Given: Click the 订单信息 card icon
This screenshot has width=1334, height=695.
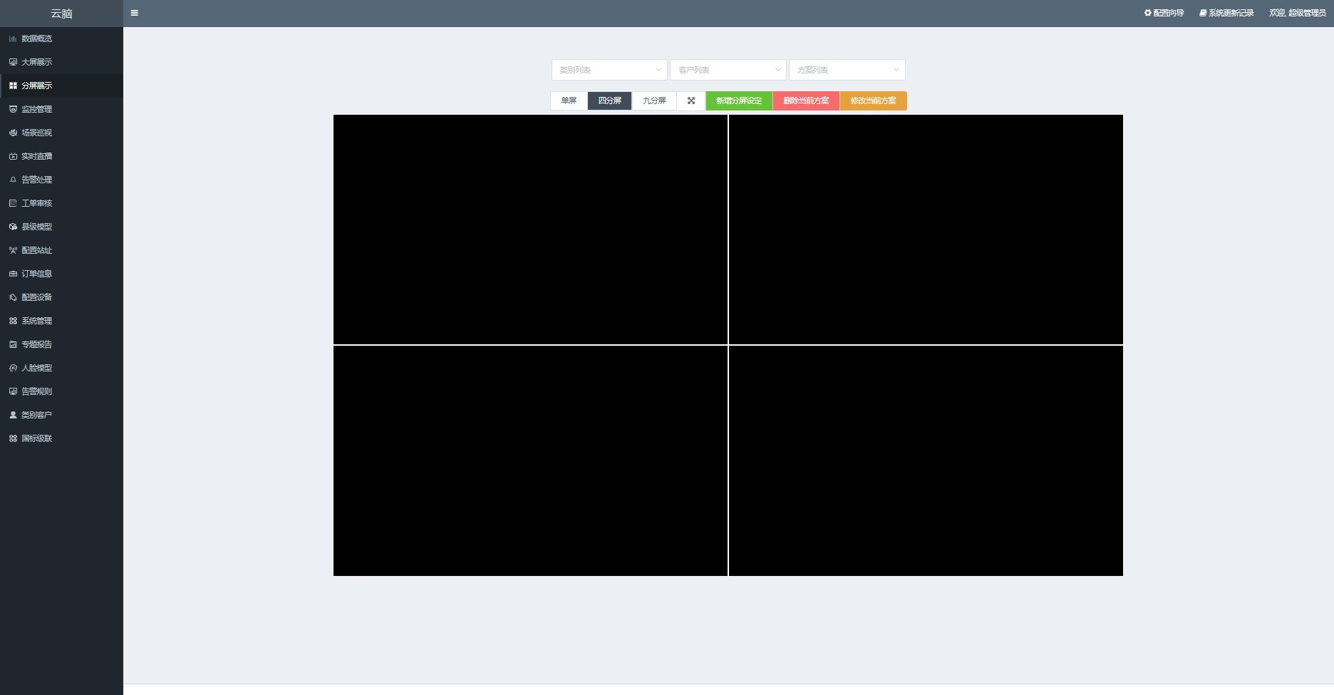Looking at the screenshot, I should pos(13,274).
